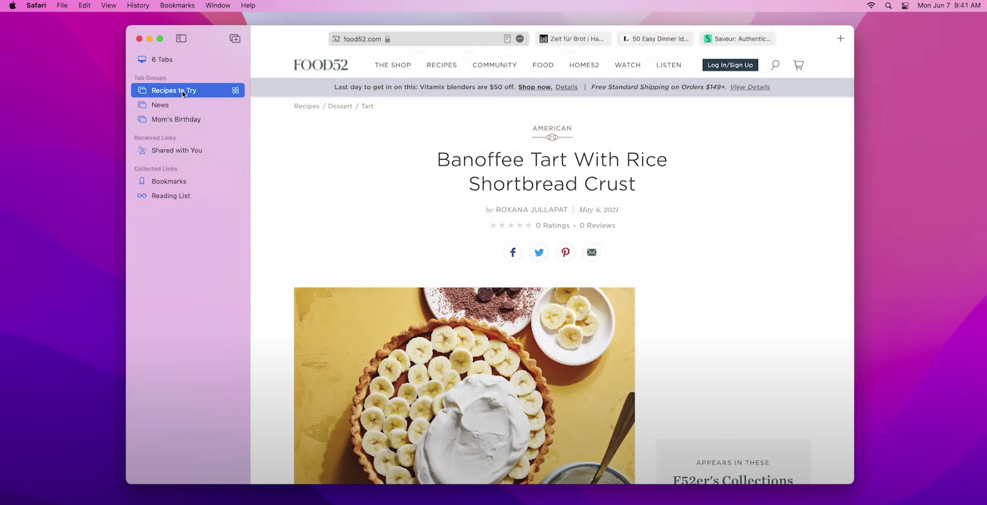Click the new tab group icon
The width and height of the screenshot is (987, 505).
point(235,39)
